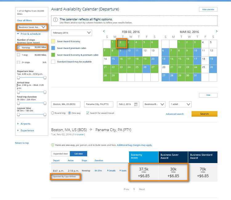Screen dimensions: 231x200
Task: Click the Details arrow link for the flight
Action: tap(111, 170)
